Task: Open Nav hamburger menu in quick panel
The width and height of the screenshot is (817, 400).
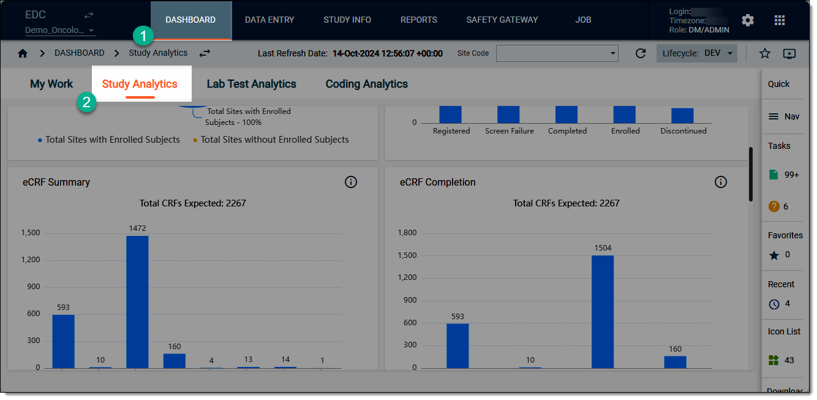Action: click(774, 116)
